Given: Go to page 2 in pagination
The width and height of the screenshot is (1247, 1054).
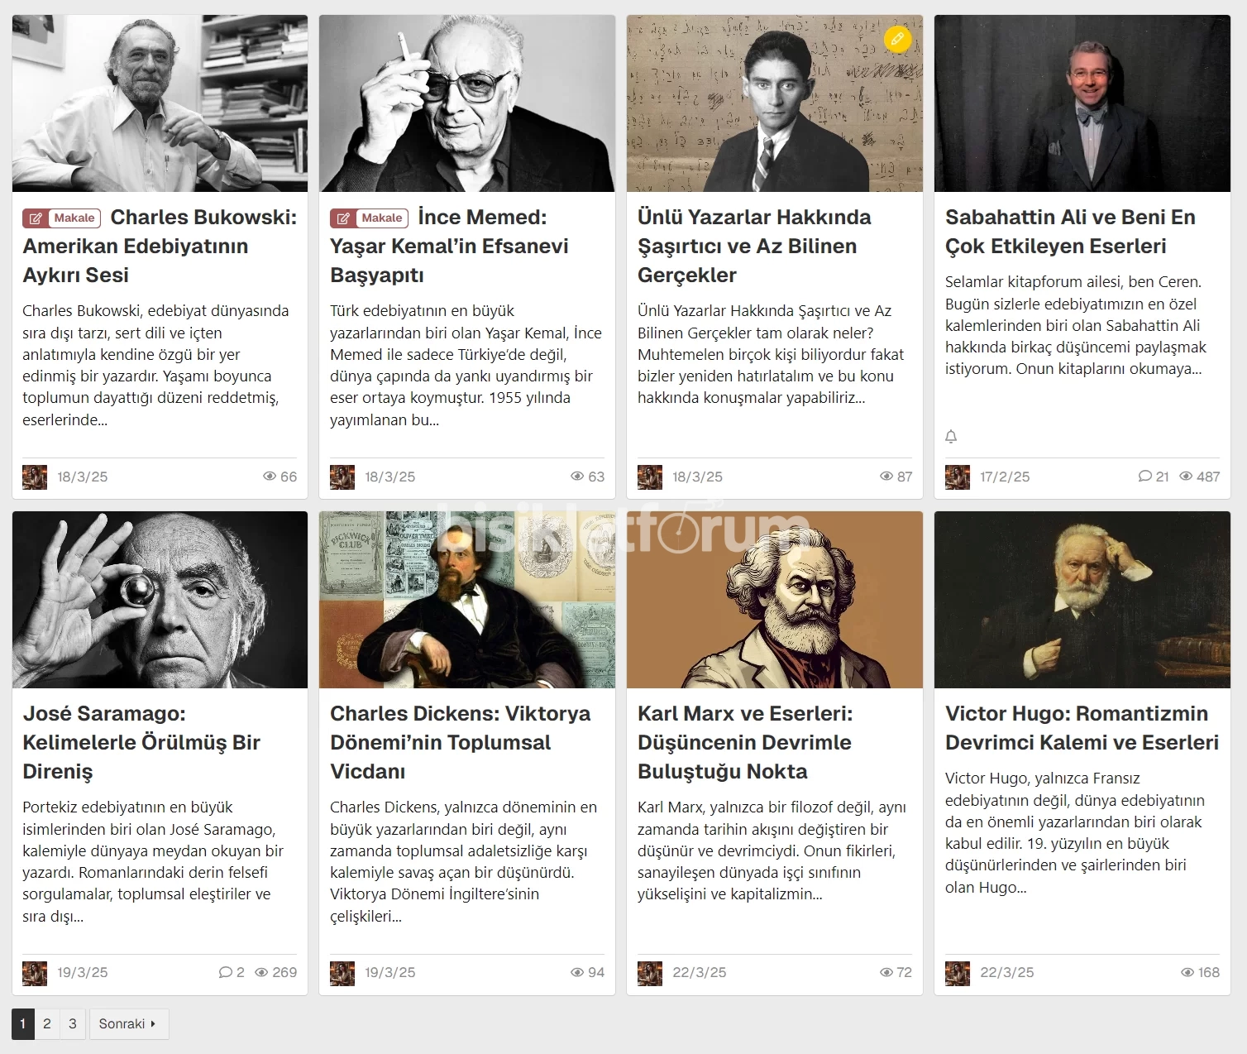Looking at the screenshot, I should [47, 1024].
